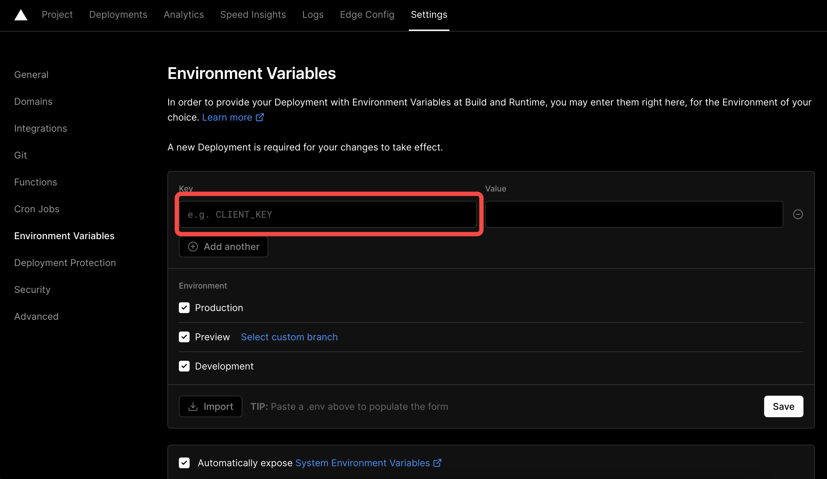Click external link icon beside Learn more
827x479 pixels.
pyautogui.click(x=260, y=117)
